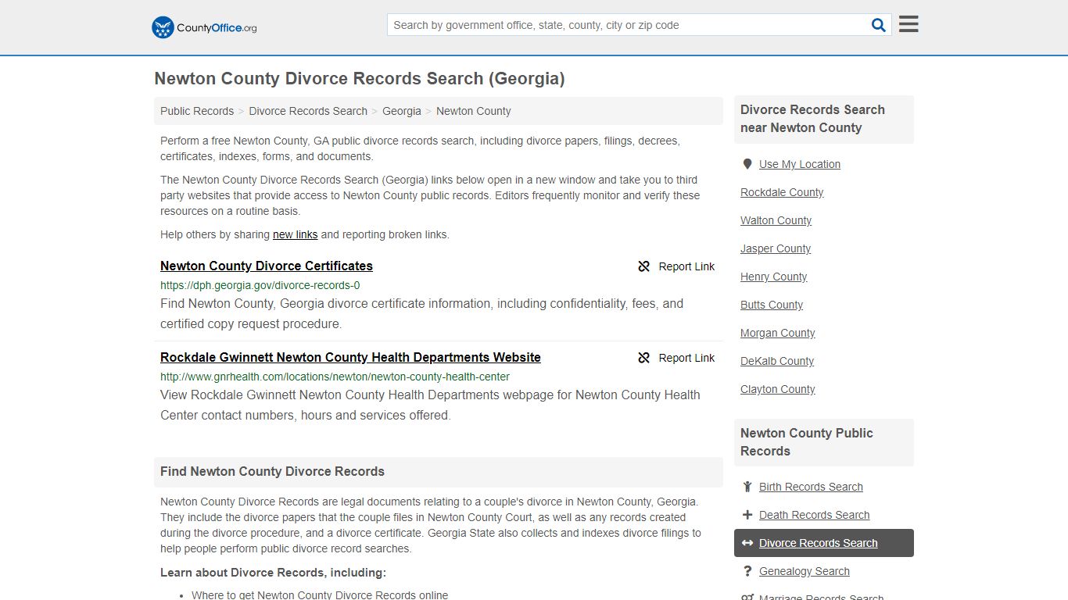This screenshot has width=1068, height=600.
Task: Open Divorce Records Search breadcrumb
Action: [x=308, y=111]
